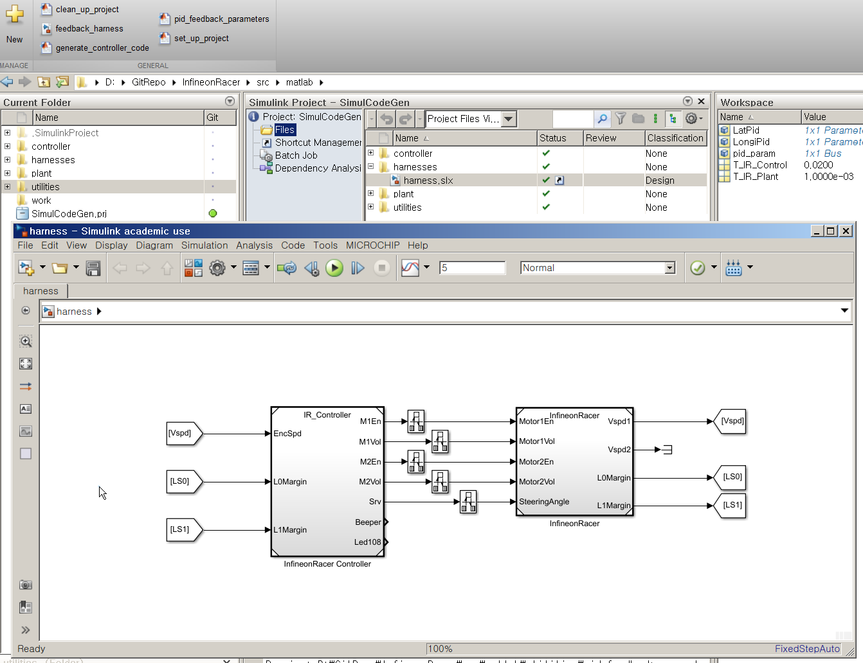The height and width of the screenshot is (663, 863).
Task: Click the browse for folder icon
Action: tap(62, 82)
